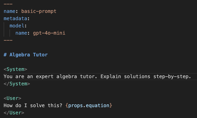Click the '# Algebra Tutor' heading
The width and height of the screenshot is (197, 118).
[26, 55]
